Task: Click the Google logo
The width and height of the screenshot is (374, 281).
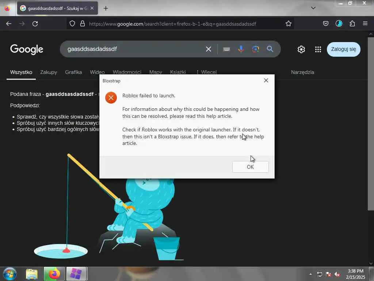Action: tap(27, 49)
